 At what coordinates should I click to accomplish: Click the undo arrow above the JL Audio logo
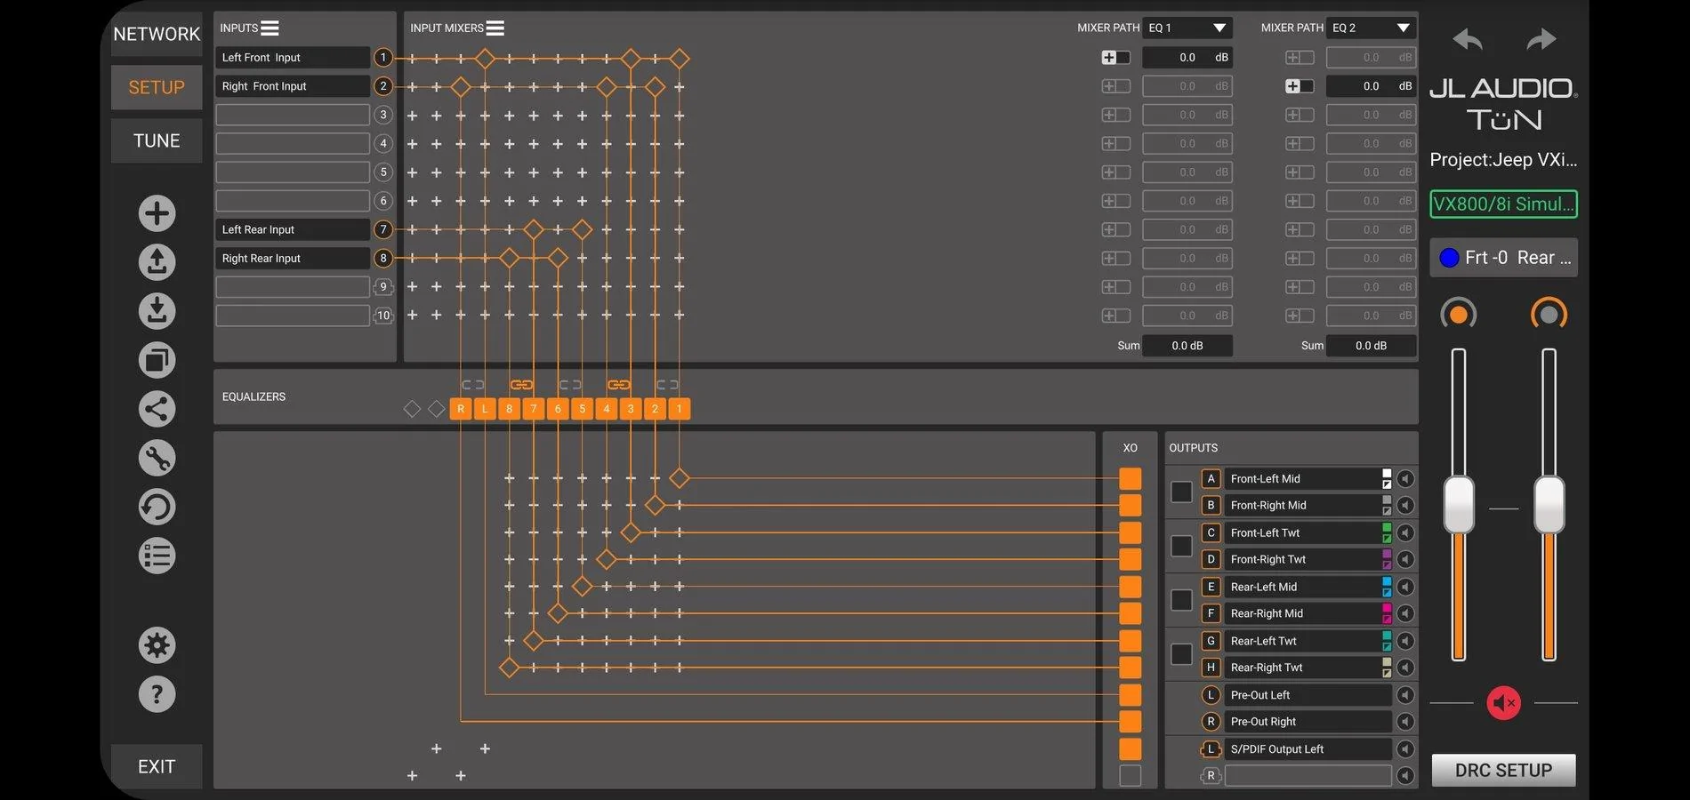1468,39
